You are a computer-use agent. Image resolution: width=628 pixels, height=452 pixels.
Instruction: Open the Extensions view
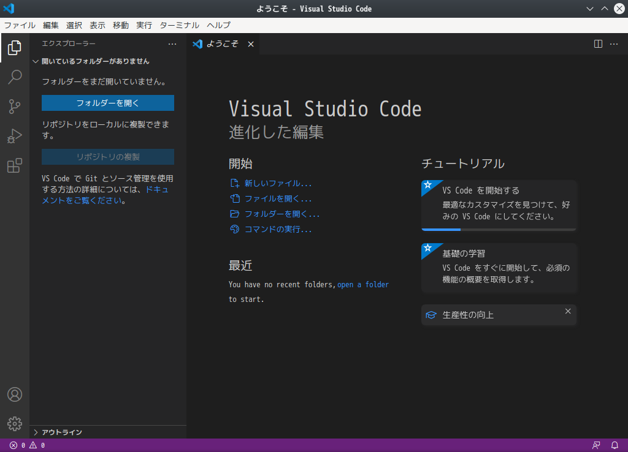click(15, 165)
